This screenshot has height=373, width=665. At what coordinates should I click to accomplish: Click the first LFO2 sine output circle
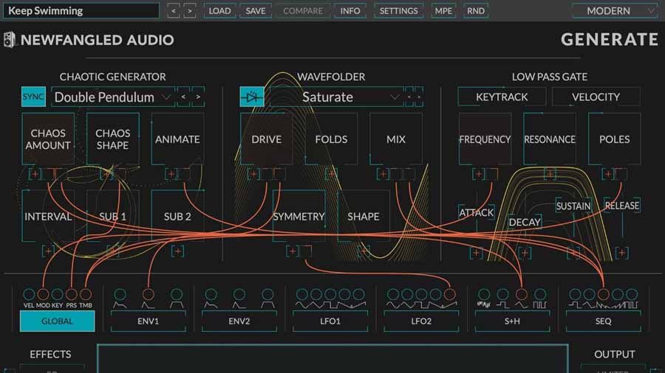[x=393, y=294]
